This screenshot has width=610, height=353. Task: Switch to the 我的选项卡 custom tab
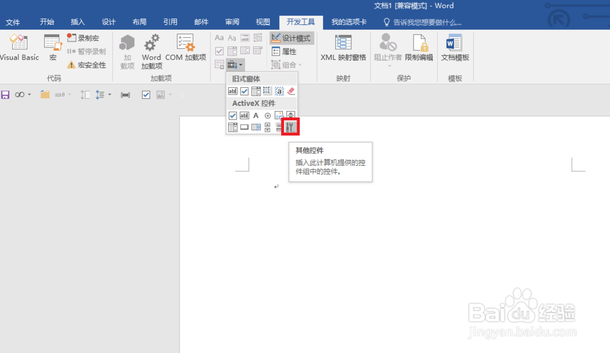pyautogui.click(x=349, y=22)
